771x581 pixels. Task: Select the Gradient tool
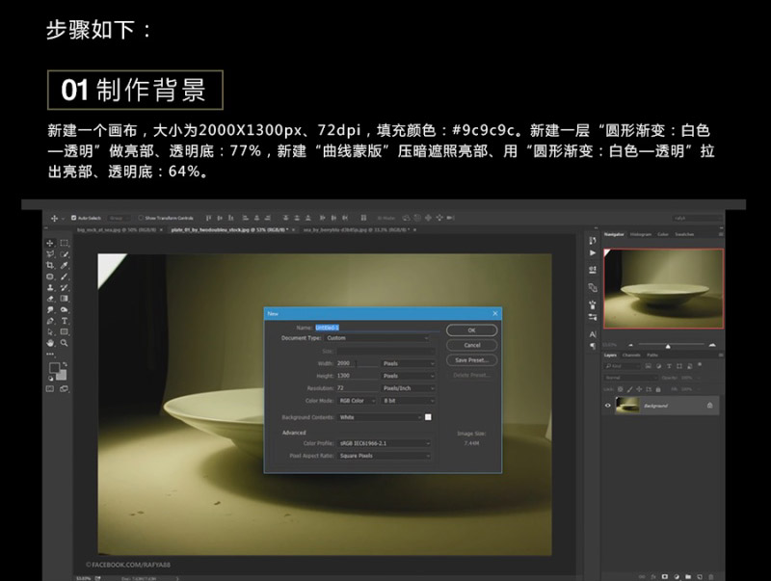coord(64,299)
